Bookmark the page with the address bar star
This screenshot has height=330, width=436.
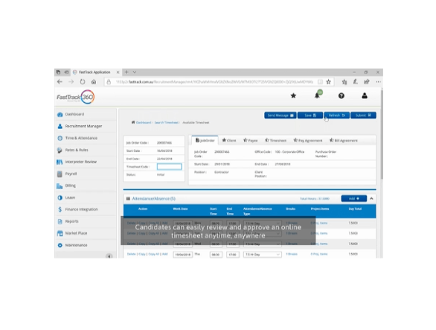[329, 82]
